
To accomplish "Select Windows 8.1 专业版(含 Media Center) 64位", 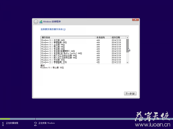I will tap(84, 53).
